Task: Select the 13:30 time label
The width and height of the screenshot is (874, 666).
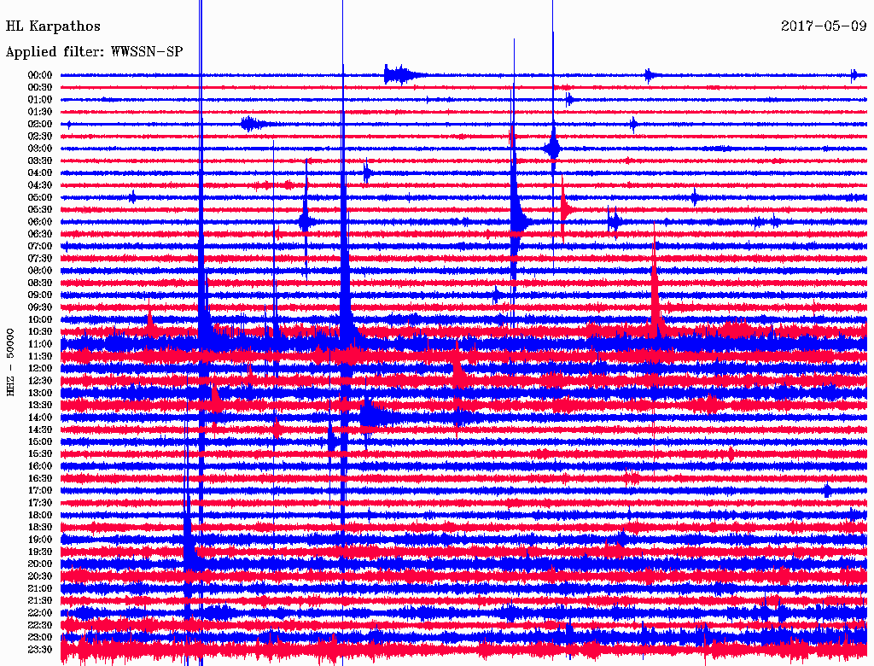Action: pos(40,406)
